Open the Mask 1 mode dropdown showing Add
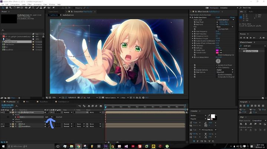Viewport: 267px width, 149px height. pos(49,117)
